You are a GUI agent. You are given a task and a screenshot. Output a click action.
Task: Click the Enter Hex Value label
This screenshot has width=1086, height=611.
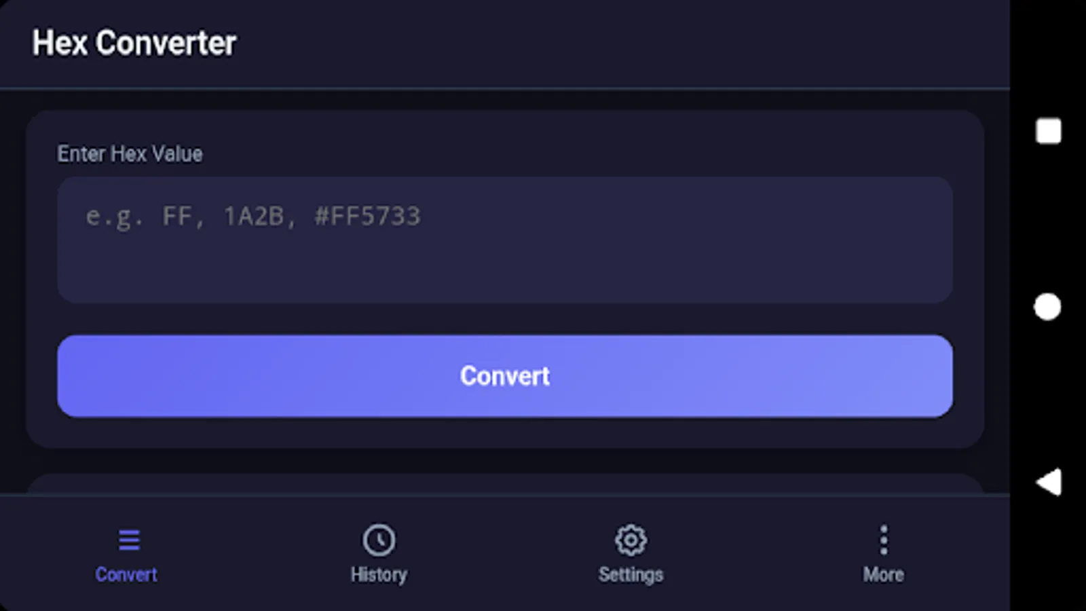click(x=130, y=153)
